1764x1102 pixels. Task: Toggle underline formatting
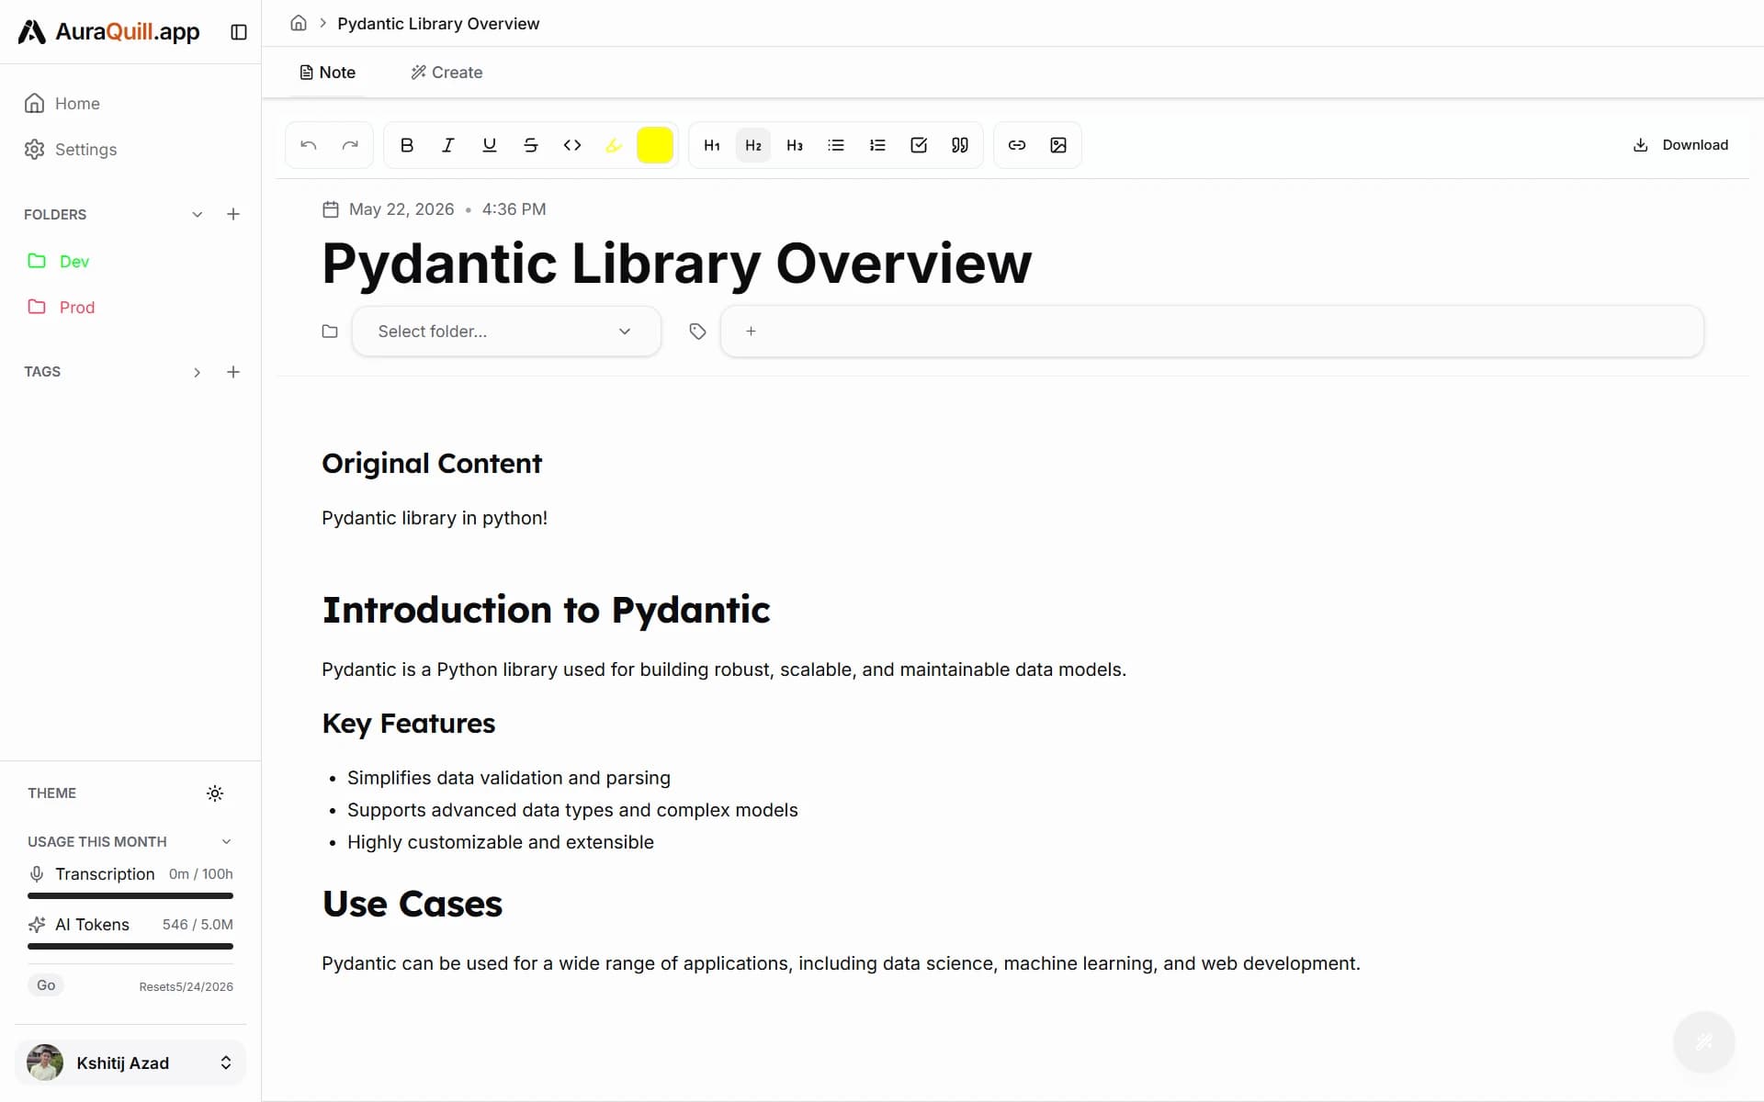coord(490,145)
